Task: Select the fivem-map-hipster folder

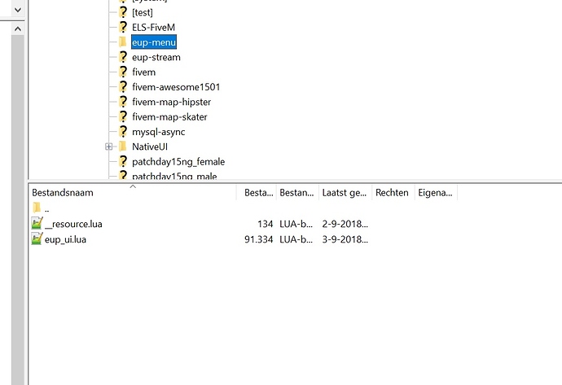Action: click(x=171, y=102)
